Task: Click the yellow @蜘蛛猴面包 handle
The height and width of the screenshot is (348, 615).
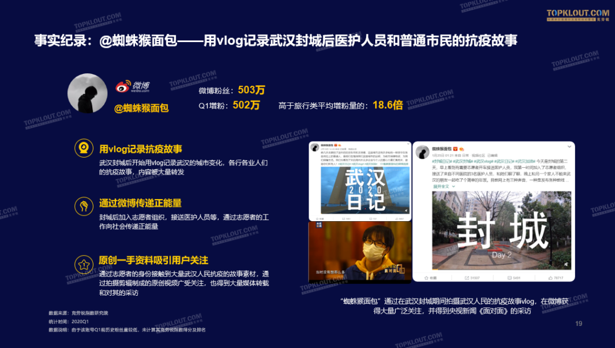Action: (141, 108)
